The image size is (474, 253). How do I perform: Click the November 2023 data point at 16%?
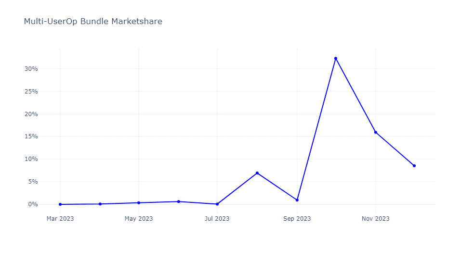pos(376,132)
